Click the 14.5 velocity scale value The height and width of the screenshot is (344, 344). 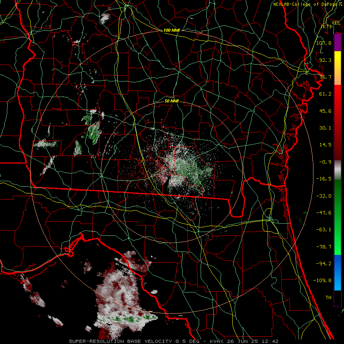325,145
